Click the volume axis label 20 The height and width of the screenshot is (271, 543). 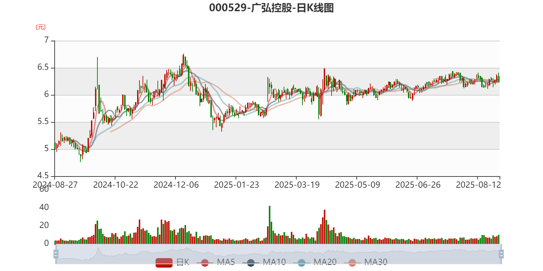point(44,225)
